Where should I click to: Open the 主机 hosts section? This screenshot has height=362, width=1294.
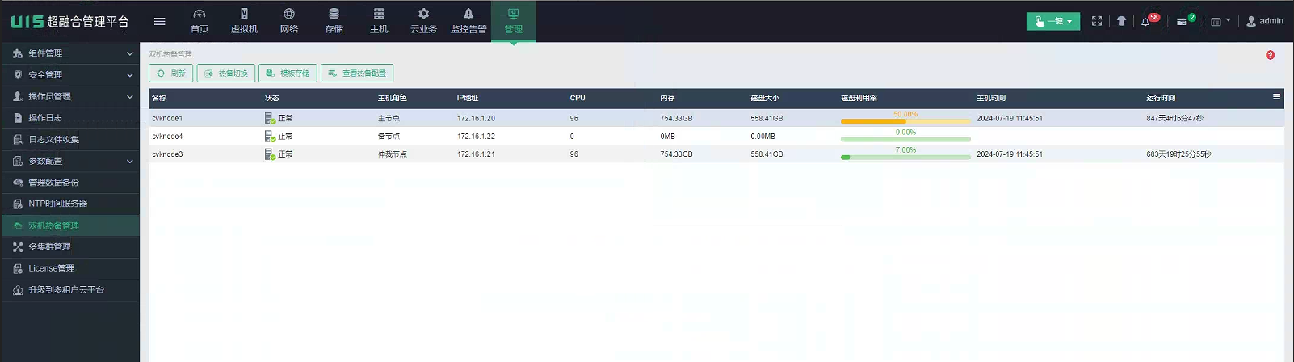[379, 21]
